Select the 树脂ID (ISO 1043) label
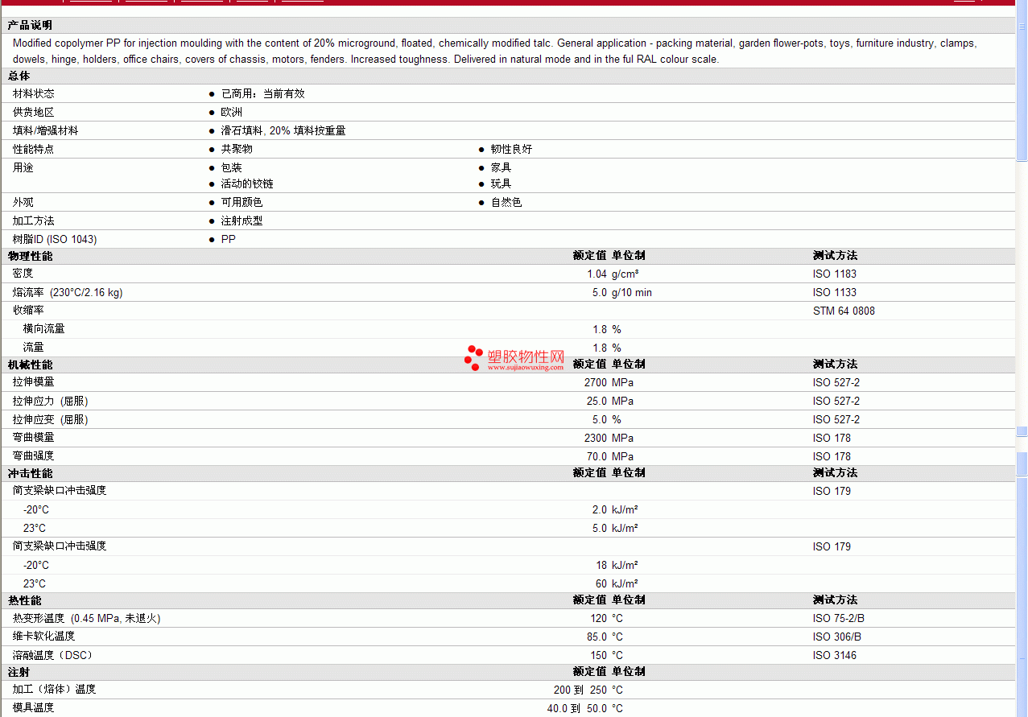This screenshot has height=717, width=1028. click(55, 239)
